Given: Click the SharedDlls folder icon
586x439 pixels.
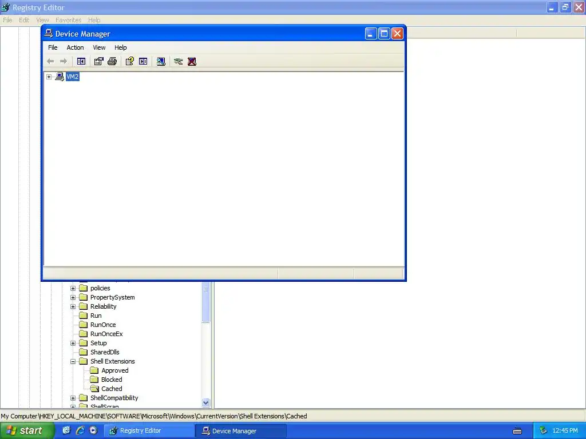Looking at the screenshot, I should pyautogui.click(x=84, y=352).
